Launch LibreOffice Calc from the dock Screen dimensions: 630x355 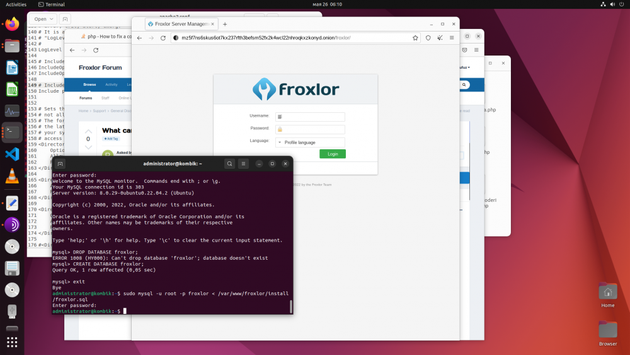coord(12,90)
